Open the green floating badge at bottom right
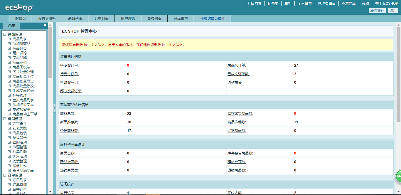401x195 pixels. point(398,176)
